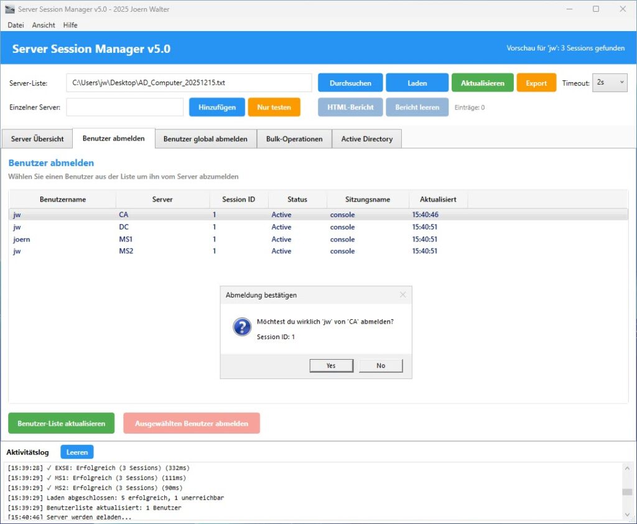
Task: Click the orange Export button
Action: coord(536,83)
